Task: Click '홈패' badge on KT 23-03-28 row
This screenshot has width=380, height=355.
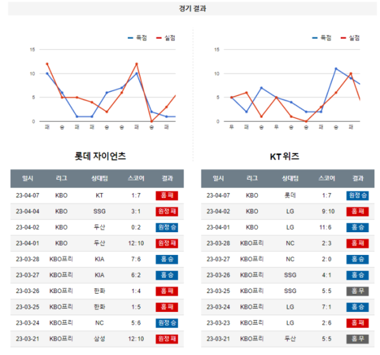Action: click(x=357, y=244)
